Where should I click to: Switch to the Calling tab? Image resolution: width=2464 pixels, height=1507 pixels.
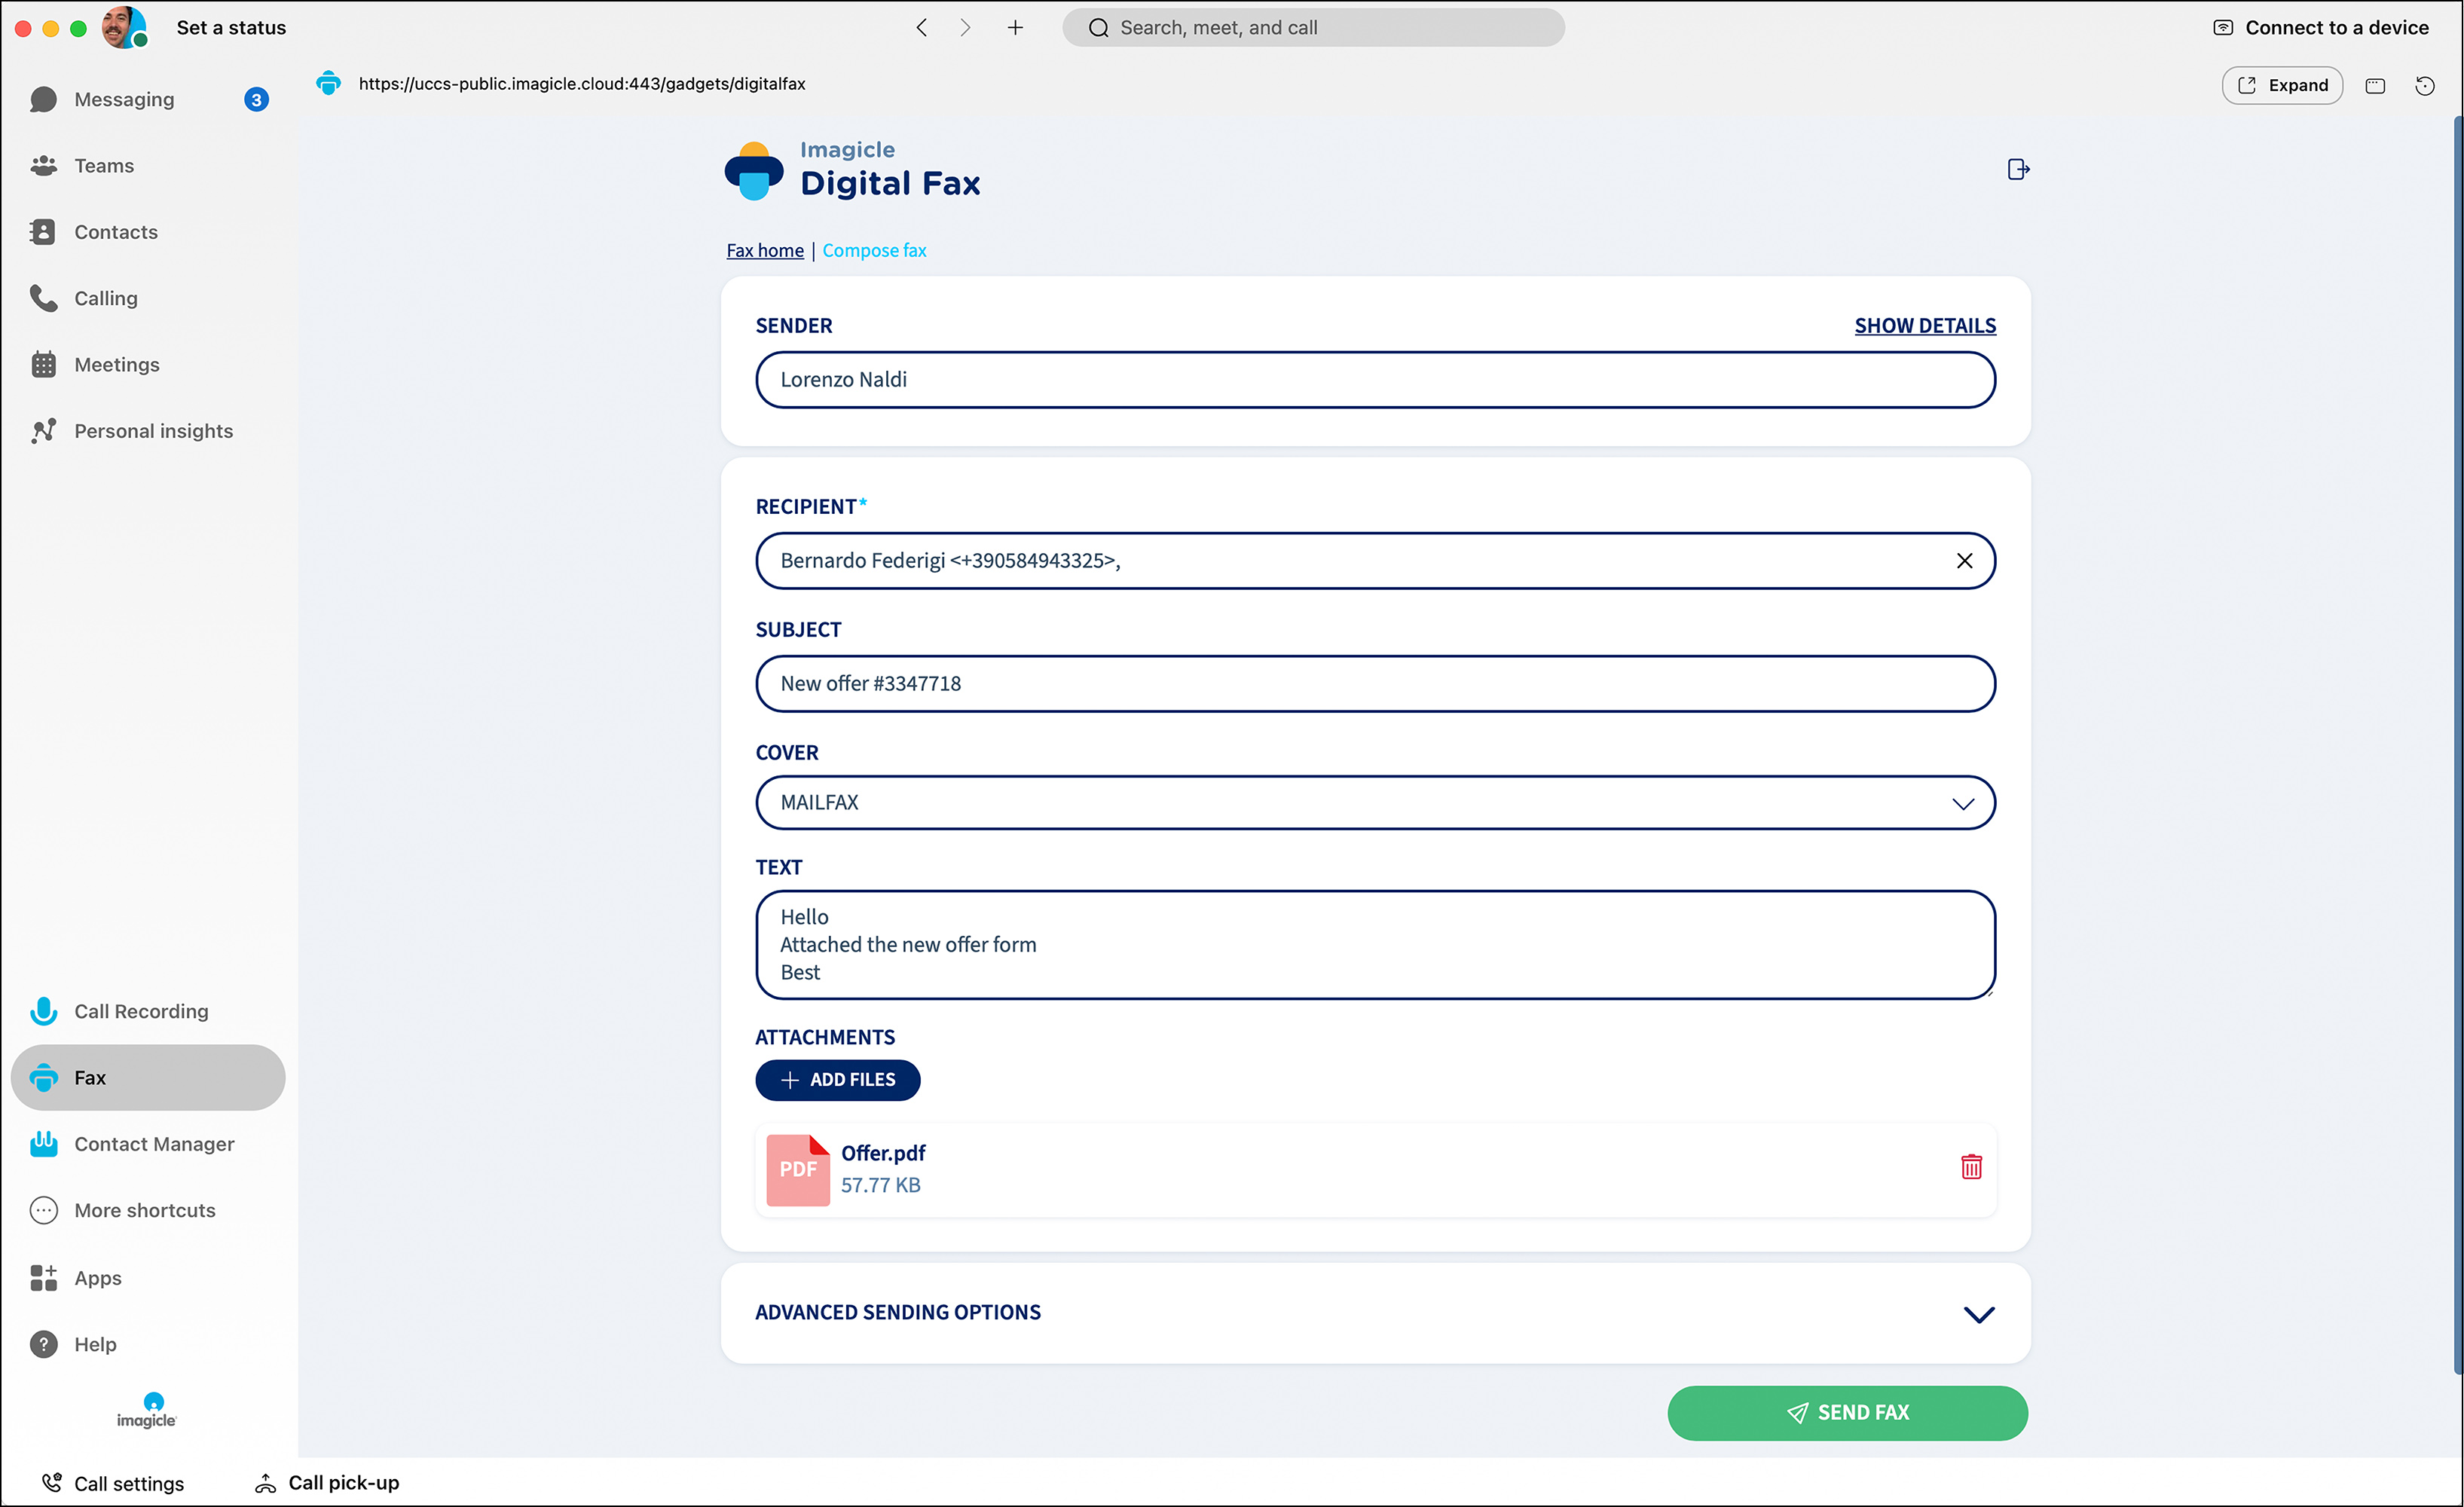(105, 298)
